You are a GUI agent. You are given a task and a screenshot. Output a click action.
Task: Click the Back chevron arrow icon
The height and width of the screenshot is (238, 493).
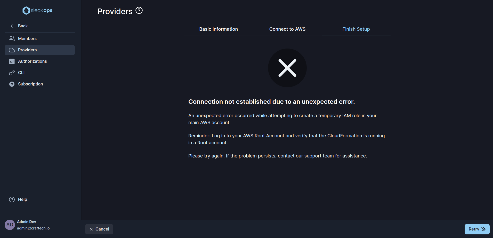[12, 26]
